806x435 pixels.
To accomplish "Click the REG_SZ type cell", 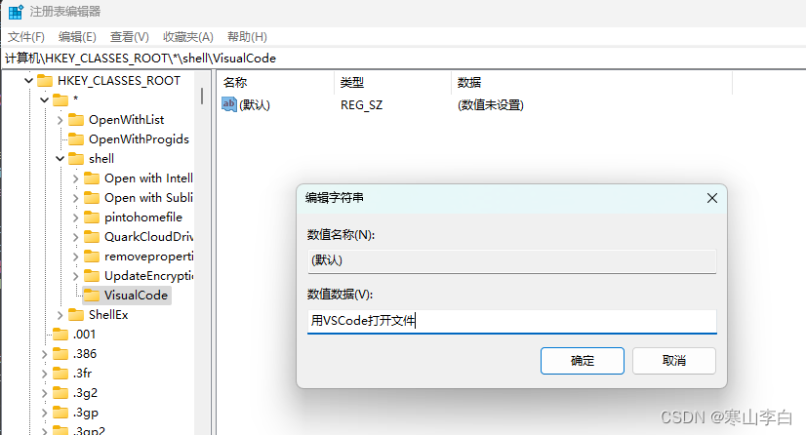I will point(361,104).
